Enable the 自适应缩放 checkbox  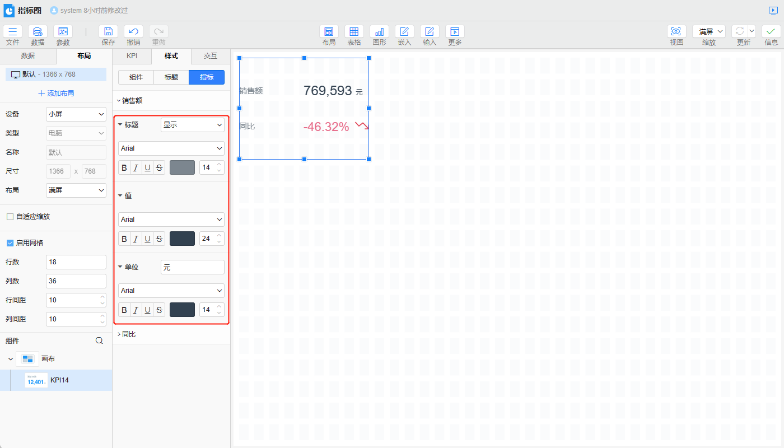coord(10,217)
